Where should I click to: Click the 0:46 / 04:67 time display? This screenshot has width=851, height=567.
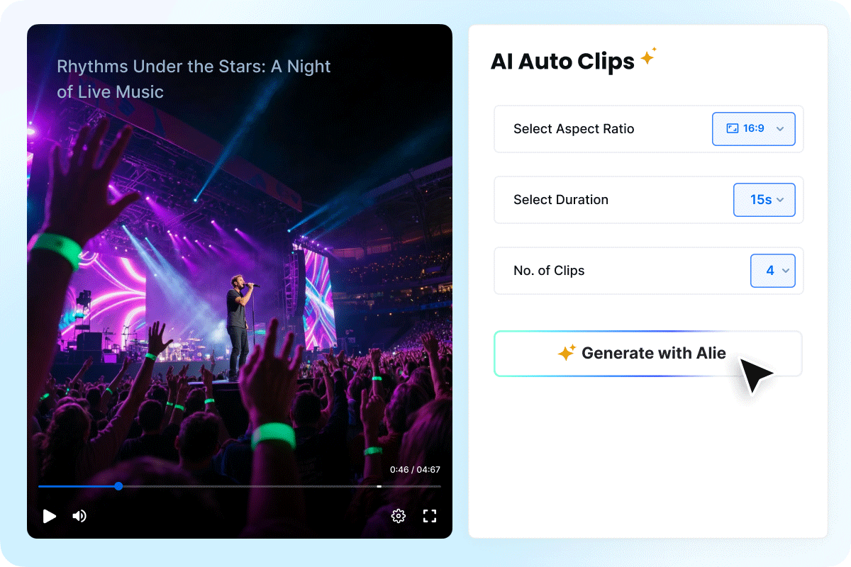(415, 469)
